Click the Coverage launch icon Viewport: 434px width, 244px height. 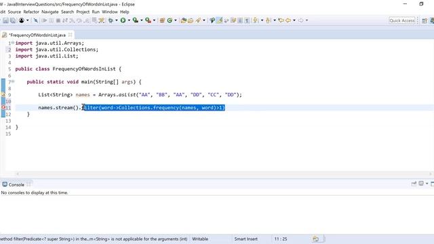(x=136, y=20)
